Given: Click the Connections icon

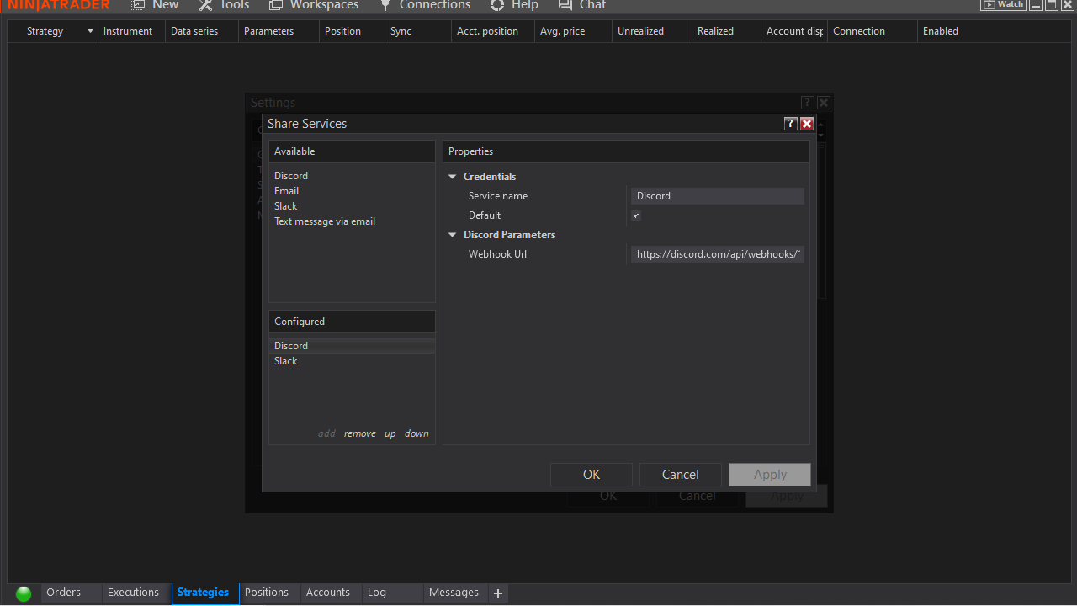Looking at the screenshot, I should (x=385, y=5).
